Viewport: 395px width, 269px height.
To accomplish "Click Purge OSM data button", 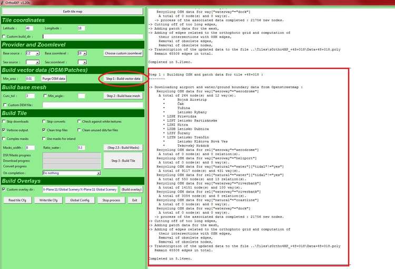I will click(54, 79).
